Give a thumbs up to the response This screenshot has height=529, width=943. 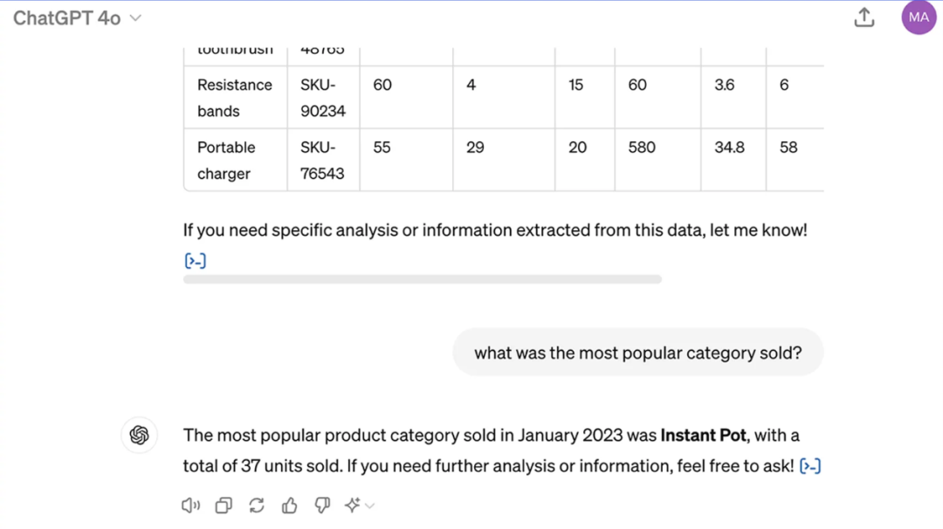click(290, 505)
